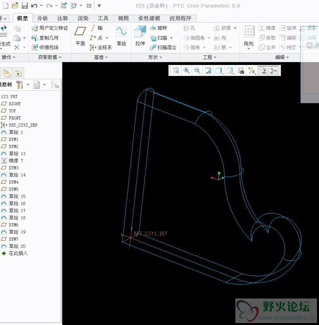The width and height of the screenshot is (319, 325).
Task: Switch to Flexible Modeling (柔性建模) tab
Action: pyautogui.click(x=149, y=18)
